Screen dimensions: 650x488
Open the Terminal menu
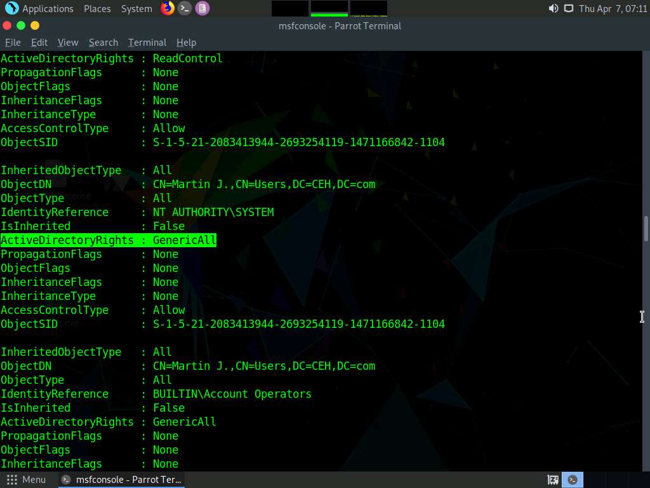pyautogui.click(x=147, y=43)
